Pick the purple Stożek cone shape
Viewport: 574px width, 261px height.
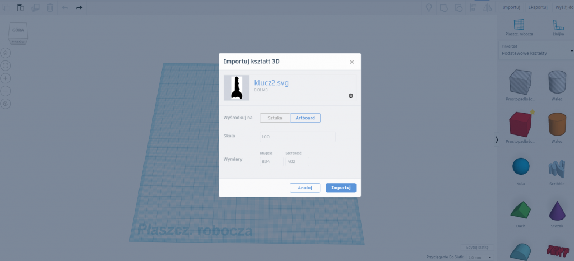557,212
